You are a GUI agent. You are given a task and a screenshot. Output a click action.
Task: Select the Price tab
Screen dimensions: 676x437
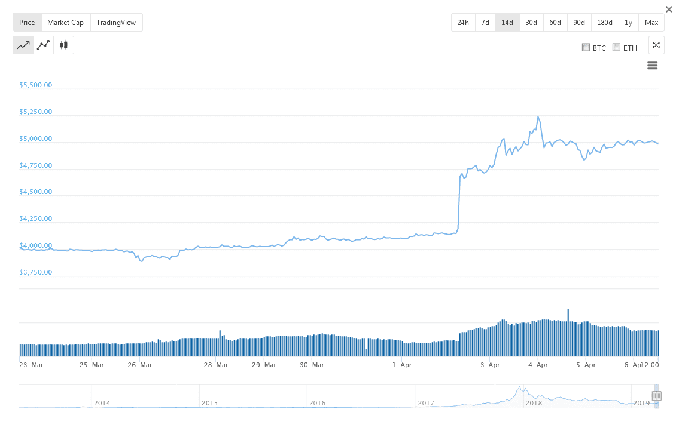(x=27, y=22)
